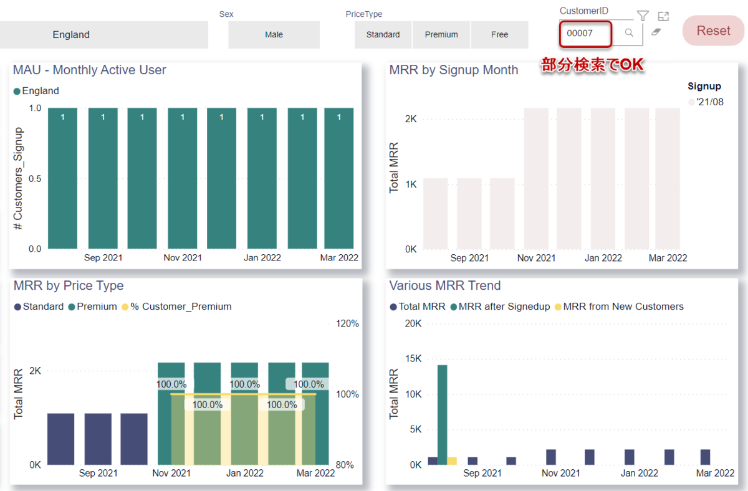Click the eraser clear selections icon
The image size is (748, 491).
click(x=656, y=32)
